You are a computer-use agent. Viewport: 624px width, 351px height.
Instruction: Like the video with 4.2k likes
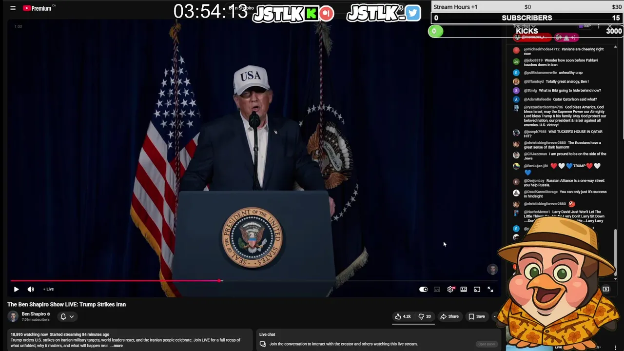pos(403,316)
